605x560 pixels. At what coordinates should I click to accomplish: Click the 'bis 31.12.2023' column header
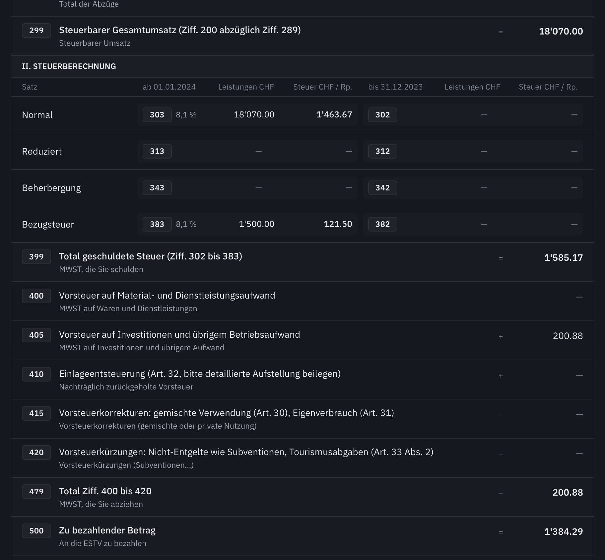click(x=395, y=87)
